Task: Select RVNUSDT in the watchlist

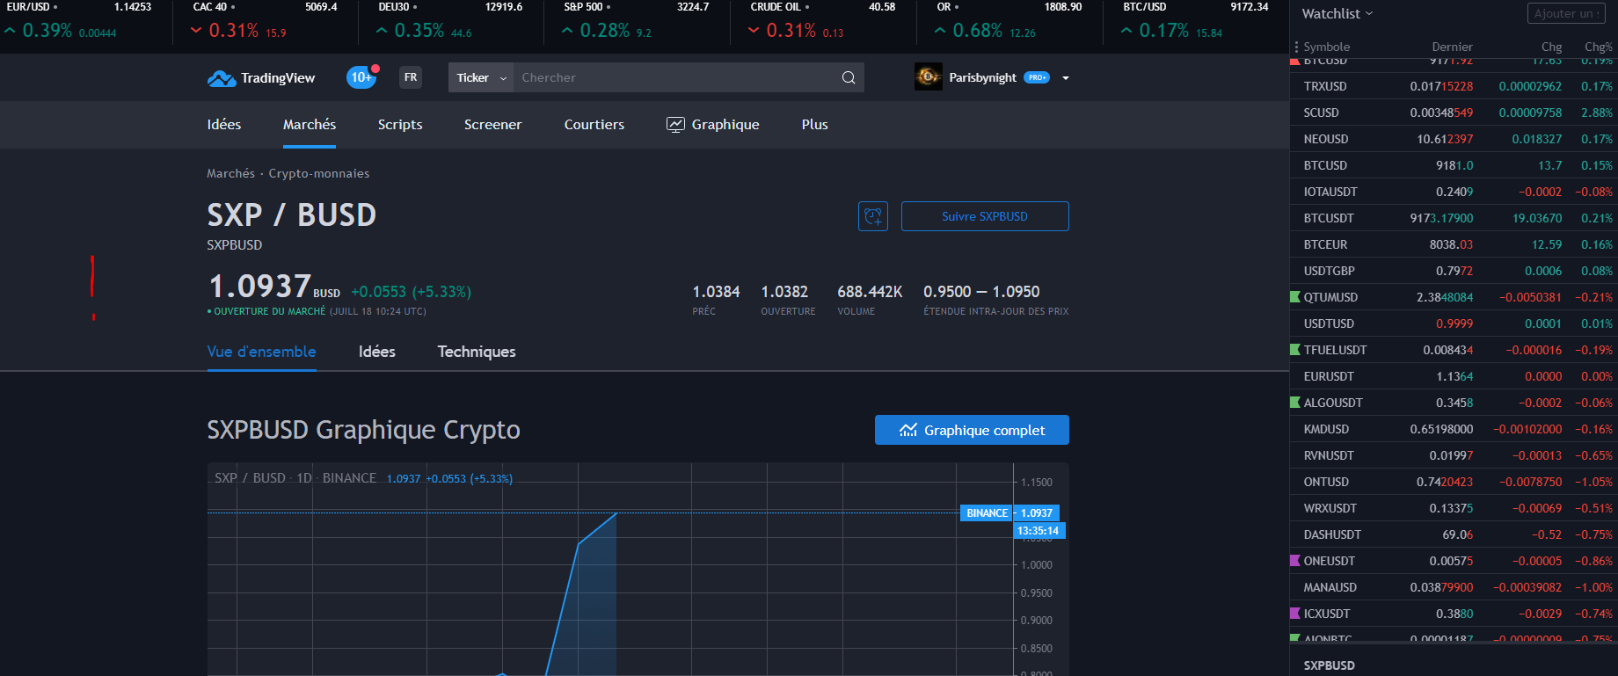Action: point(1454,455)
